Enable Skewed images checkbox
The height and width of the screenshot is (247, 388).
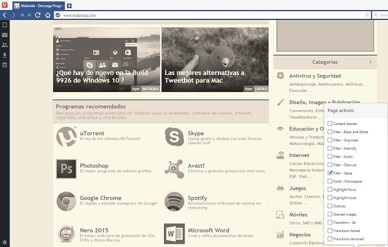[x=330, y=214]
